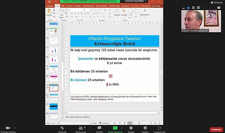The height and width of the screenshot is (133, 225).
Task: Switch to the Slayt Gösterisi tab
Action: 101,6
